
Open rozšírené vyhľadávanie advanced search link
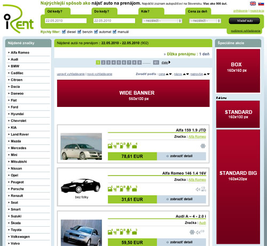[246, 31]
